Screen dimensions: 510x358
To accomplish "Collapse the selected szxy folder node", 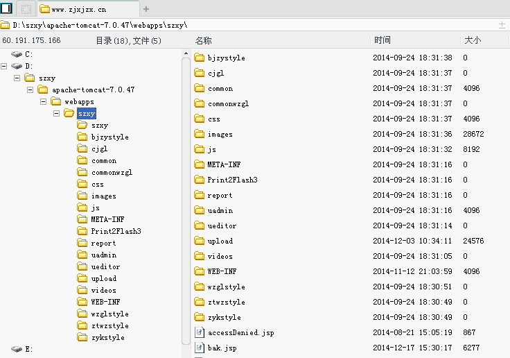I will [56, 113].
